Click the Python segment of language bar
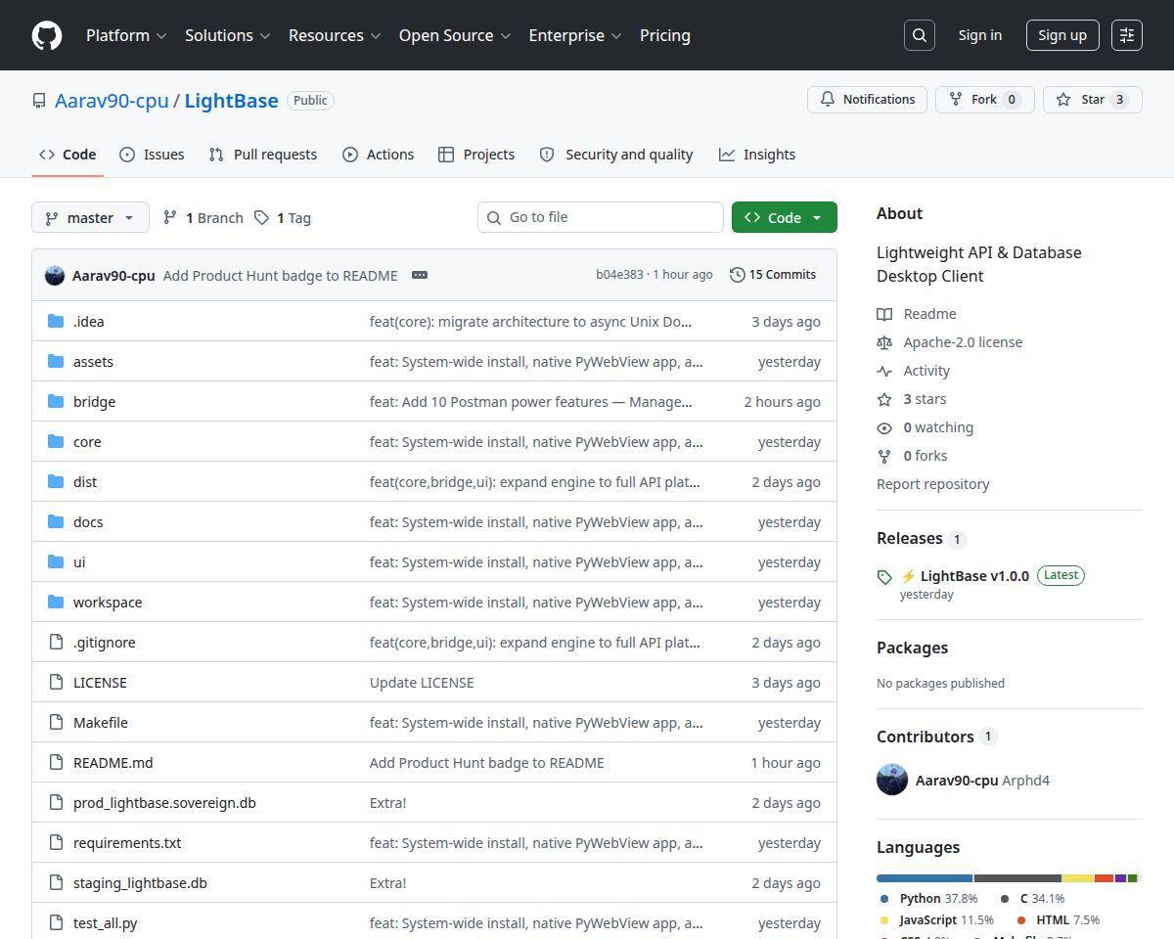This screenshot has height=939, width=1174. point(925,878)
